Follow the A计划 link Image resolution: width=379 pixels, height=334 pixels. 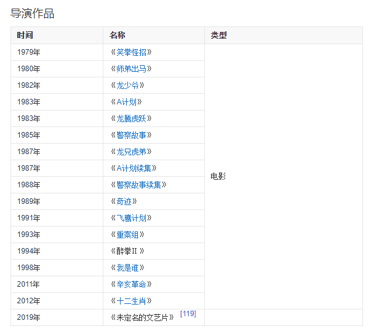click(127, 102)
